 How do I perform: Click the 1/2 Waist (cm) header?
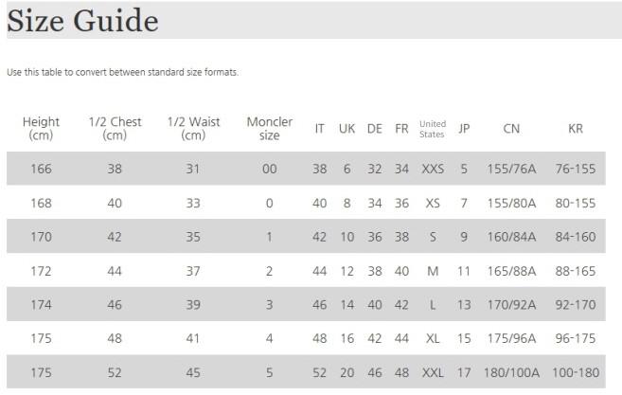(x=193, y=128)
